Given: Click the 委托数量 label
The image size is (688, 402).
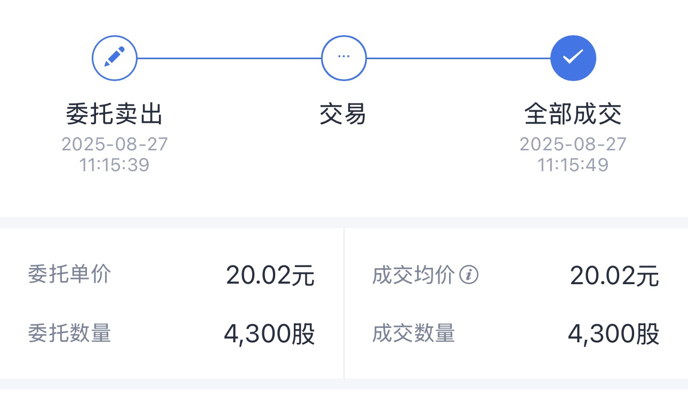Looking at the screenshot, I should point(69,334).
